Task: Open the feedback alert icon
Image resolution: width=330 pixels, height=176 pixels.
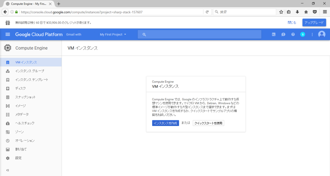Action: tap(283, 34)
